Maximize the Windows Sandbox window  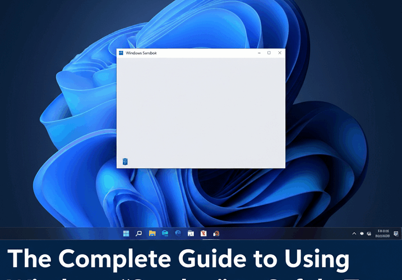point(269,53)
